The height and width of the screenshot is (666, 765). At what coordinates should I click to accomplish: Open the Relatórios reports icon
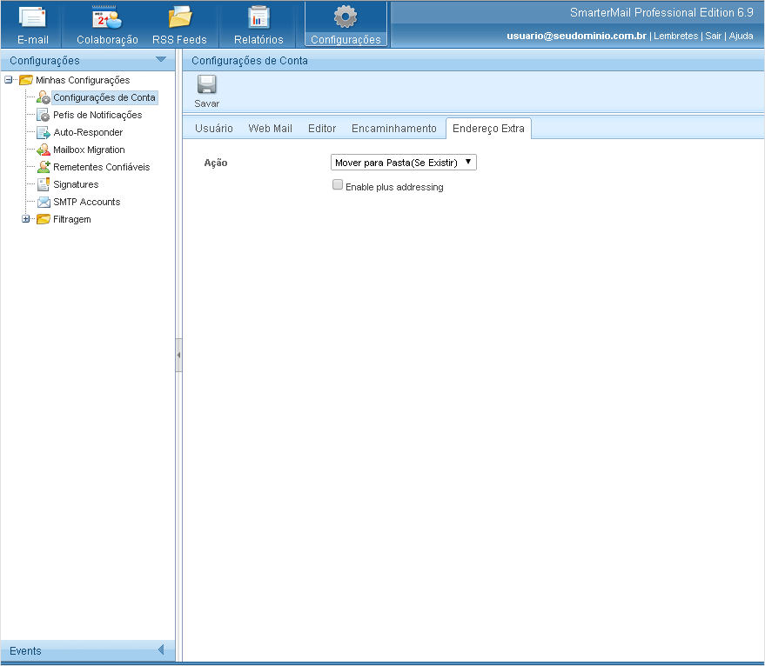click(258, 17)
